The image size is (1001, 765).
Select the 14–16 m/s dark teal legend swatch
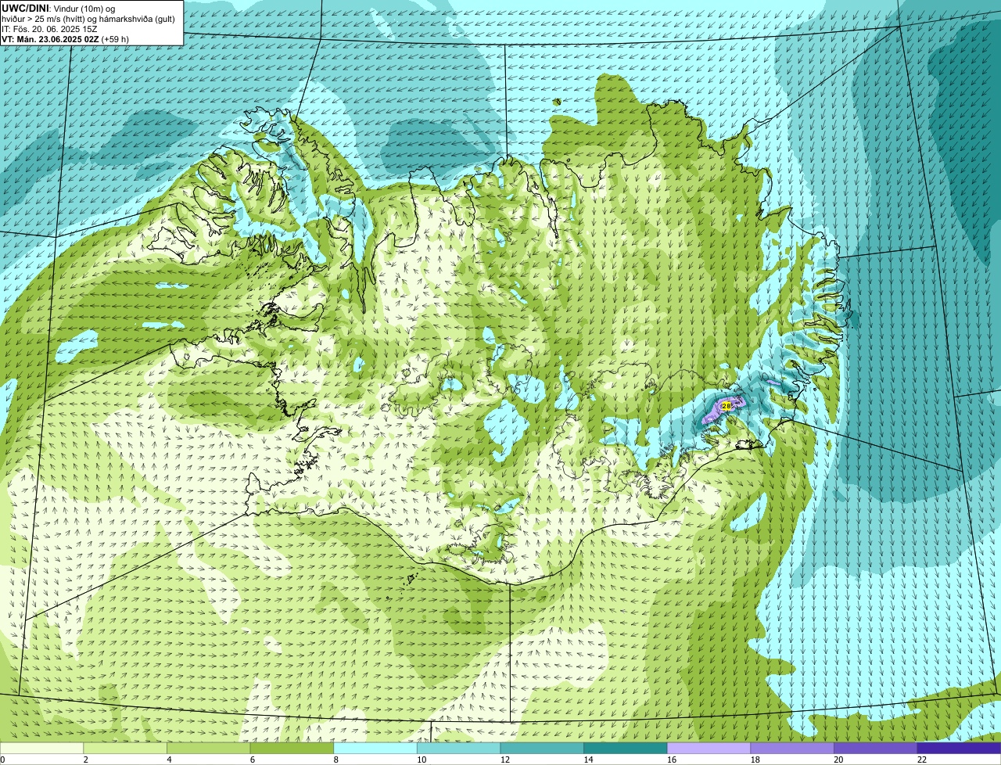(x=626, y=748)
